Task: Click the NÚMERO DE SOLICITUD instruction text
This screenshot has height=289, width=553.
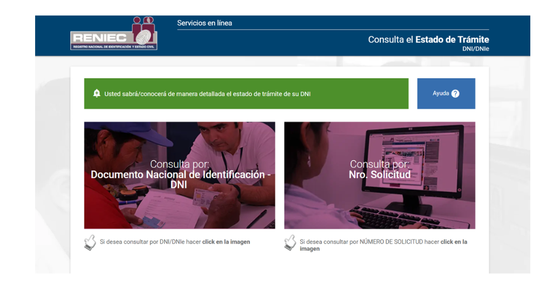Action: (383, 245)
